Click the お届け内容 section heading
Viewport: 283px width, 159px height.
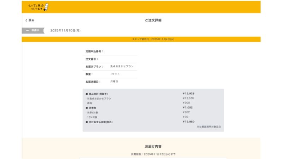tap(153, 146)
